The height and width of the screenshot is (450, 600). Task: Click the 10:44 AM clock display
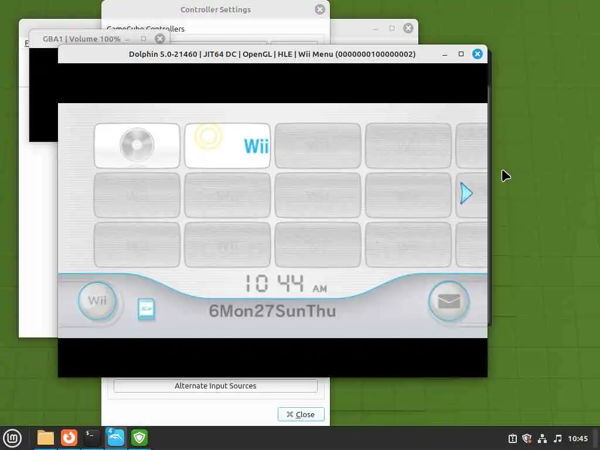[285, 284]
